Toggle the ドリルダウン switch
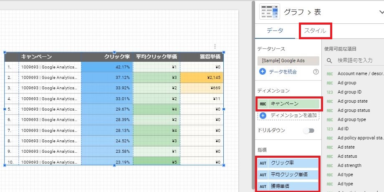384x192 pixels. tap(308, 131)
